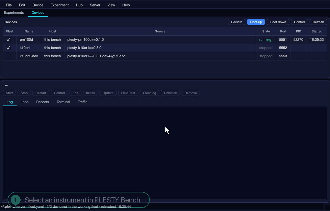330x211 pixels.
Task: Click Control in the device action row
Action: [x=59, y=93]
